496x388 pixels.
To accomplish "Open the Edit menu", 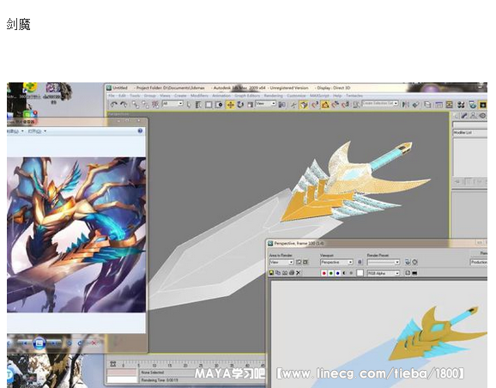I will click(122, 95).
